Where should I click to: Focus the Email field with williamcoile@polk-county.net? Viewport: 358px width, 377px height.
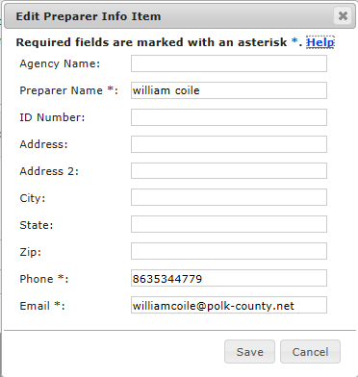click(x=229, y=305)
